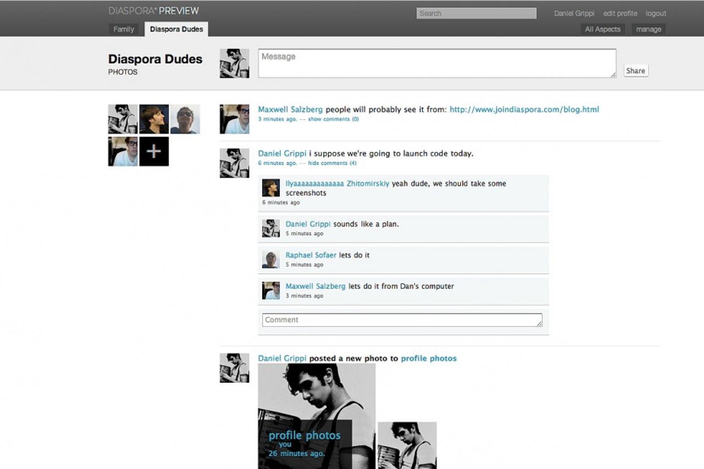Click Ilya Zhitomirskiy's comment avatar
Image resolution: width=704 pixels, height=469 pixels.
(271, 187)
